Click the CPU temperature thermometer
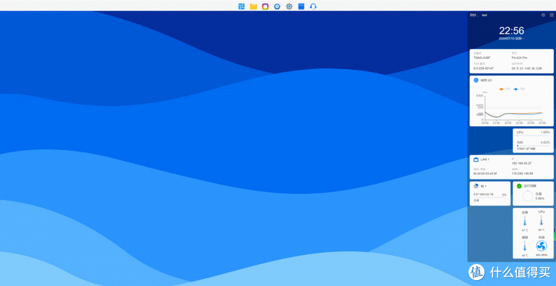The height and width of the screenshot is (286, 556). (541, 221)
